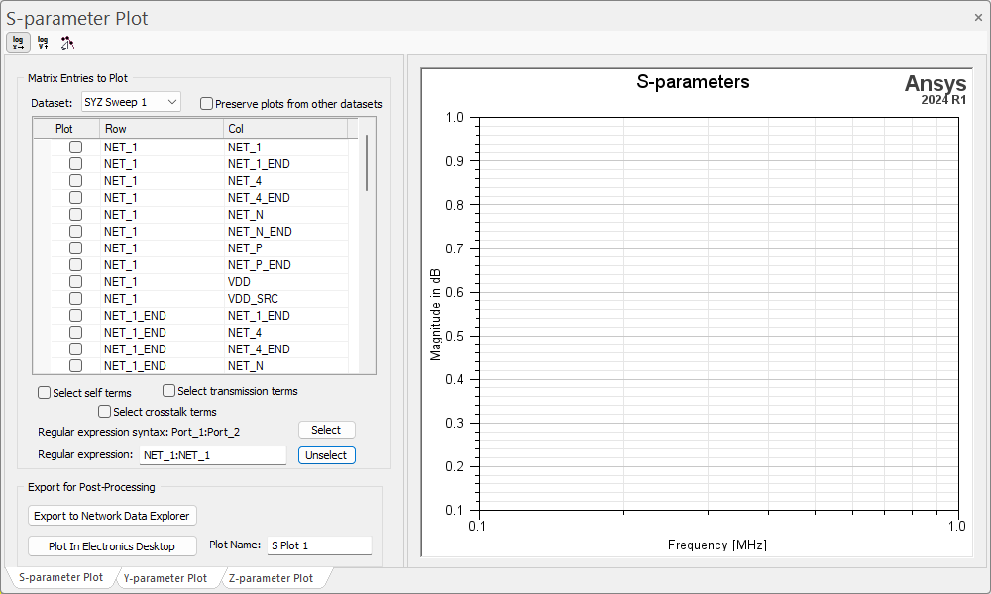Check the plot box for NET_1 to VDD
The image size is (991, 594).
[75, 281]
